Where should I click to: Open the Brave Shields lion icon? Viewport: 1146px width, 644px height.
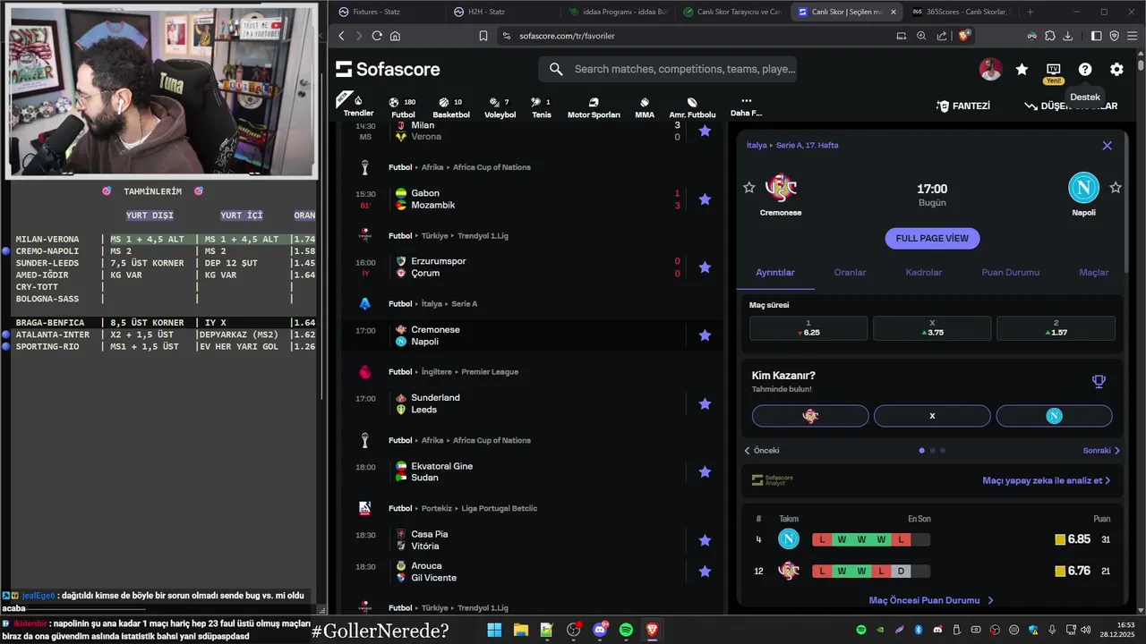coord(964,36)
